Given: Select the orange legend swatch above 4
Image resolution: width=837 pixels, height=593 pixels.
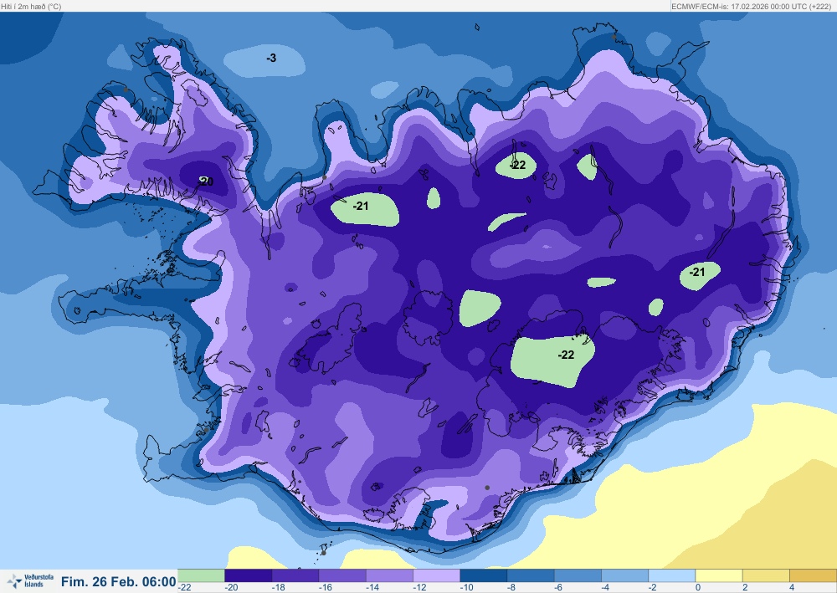Looking at the screenshot, I should (813, 575).
